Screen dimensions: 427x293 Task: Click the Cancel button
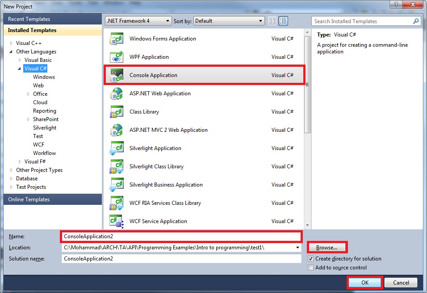(401, 282)
